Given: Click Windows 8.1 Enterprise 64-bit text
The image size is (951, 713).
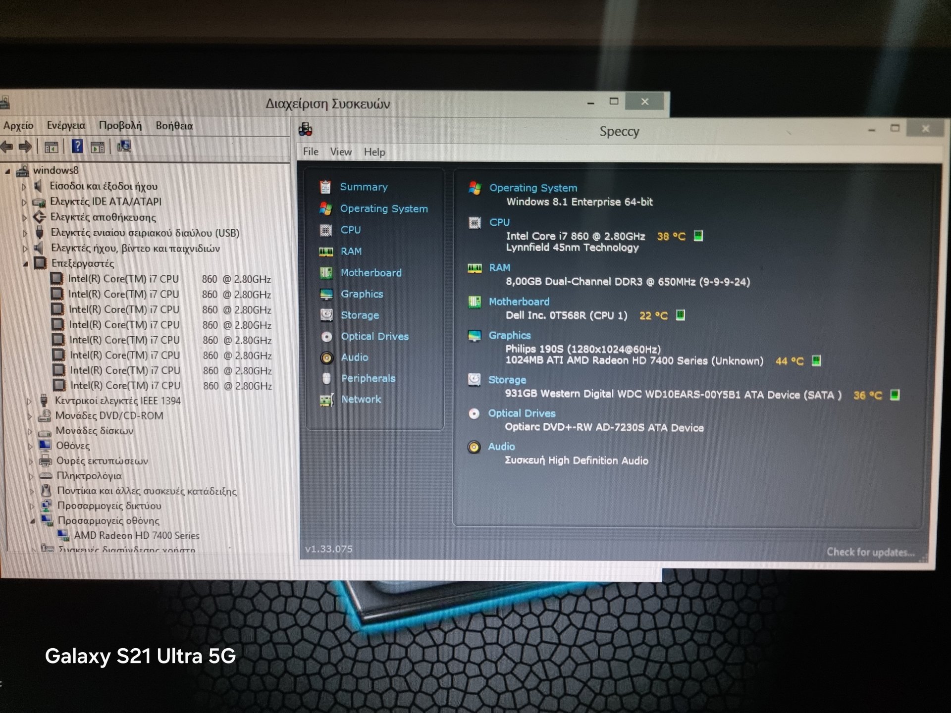Looking at the screenshot, I should pyautogui.click(x=580, y=202).
